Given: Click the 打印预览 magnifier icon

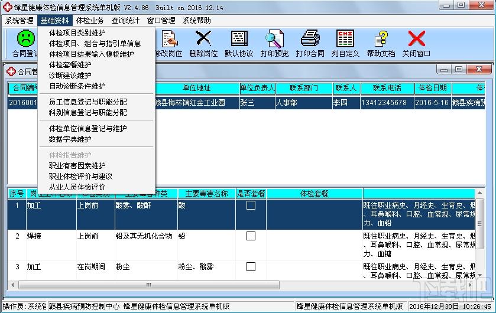Looking at the screenshot, I should [x=274, y=38].
